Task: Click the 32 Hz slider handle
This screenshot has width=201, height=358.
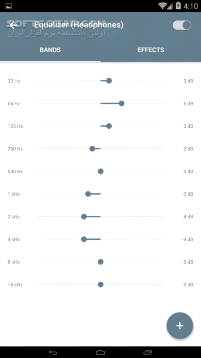Action: pos(109,81)
